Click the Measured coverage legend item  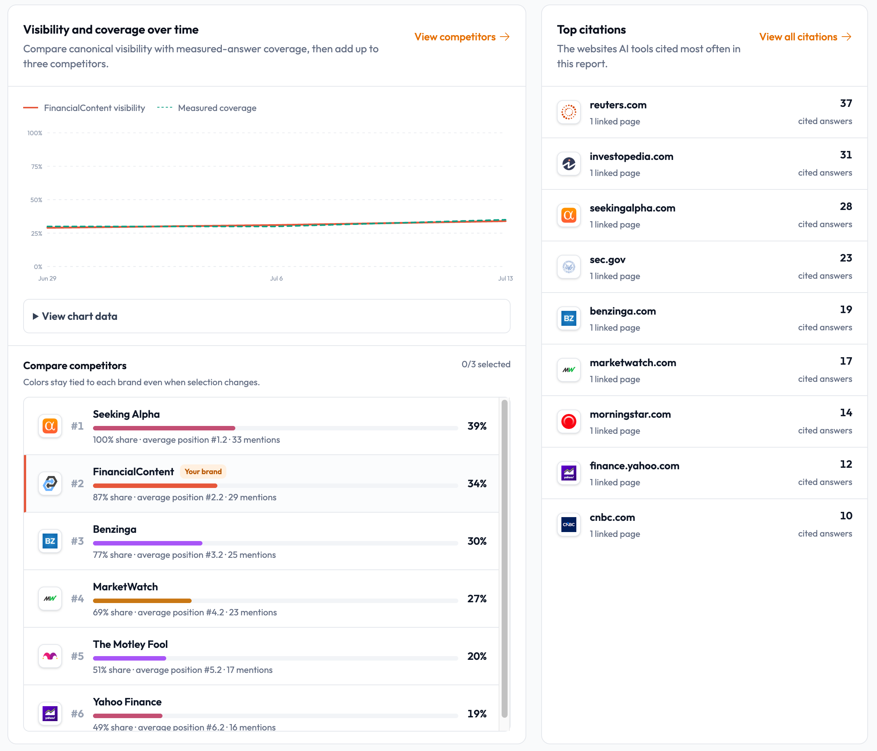click(207, 108)
